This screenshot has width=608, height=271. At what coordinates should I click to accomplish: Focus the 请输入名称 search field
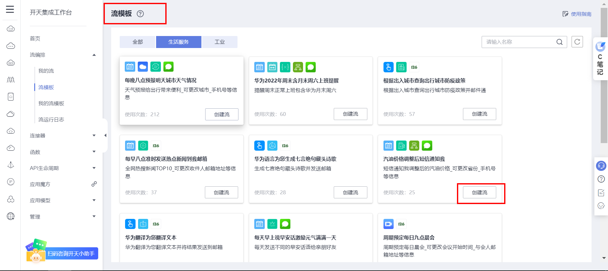(519, 42)
